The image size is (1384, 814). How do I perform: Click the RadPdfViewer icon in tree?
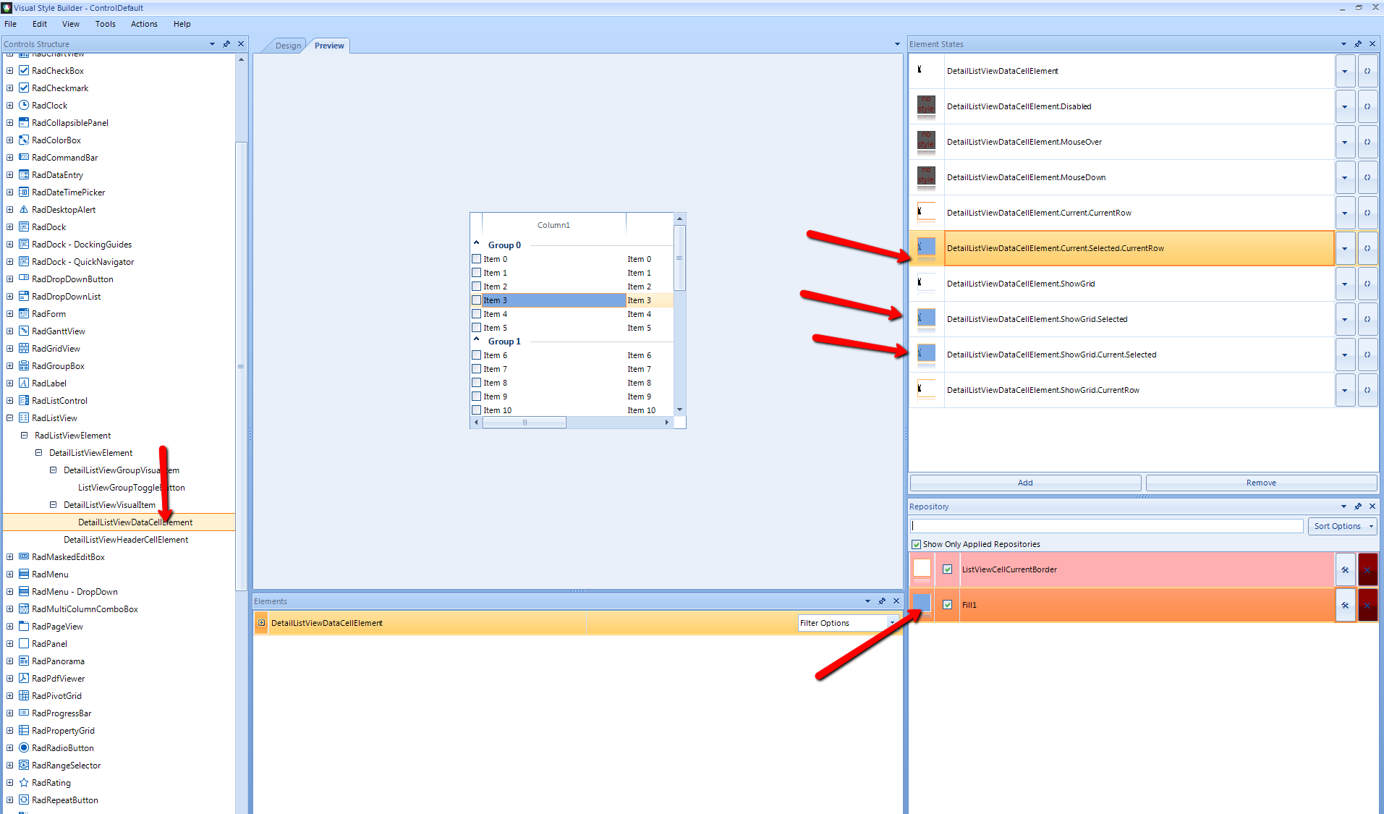[24, 678]
